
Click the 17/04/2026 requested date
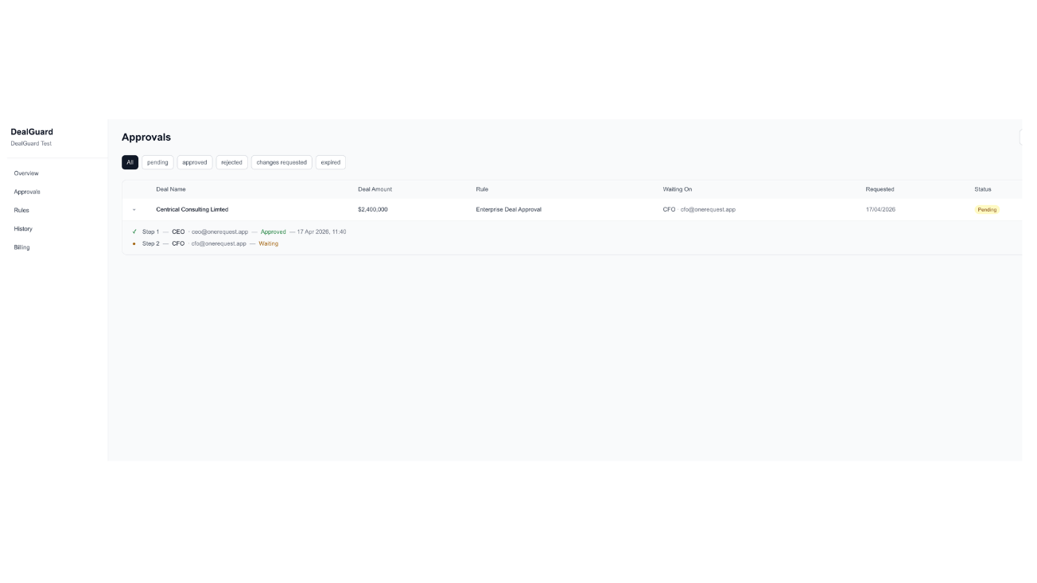point(880,209)
